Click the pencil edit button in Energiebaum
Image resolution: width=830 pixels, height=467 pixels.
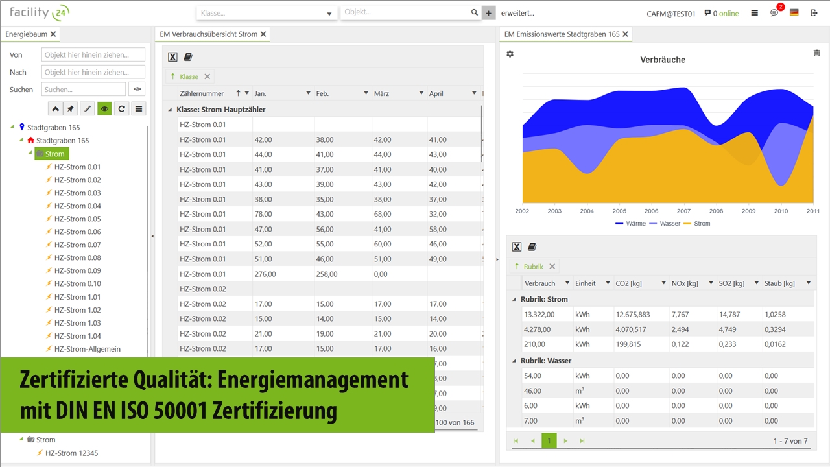pos(88,108)
